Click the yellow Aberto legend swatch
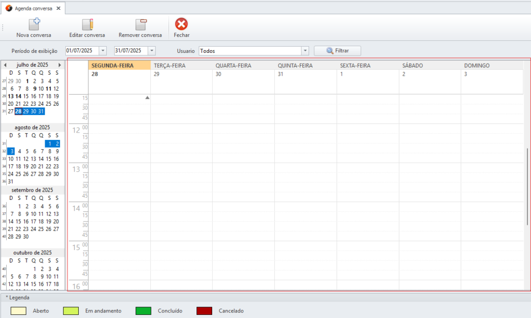Viewport: 531px width, 318px height. (19, 311)
